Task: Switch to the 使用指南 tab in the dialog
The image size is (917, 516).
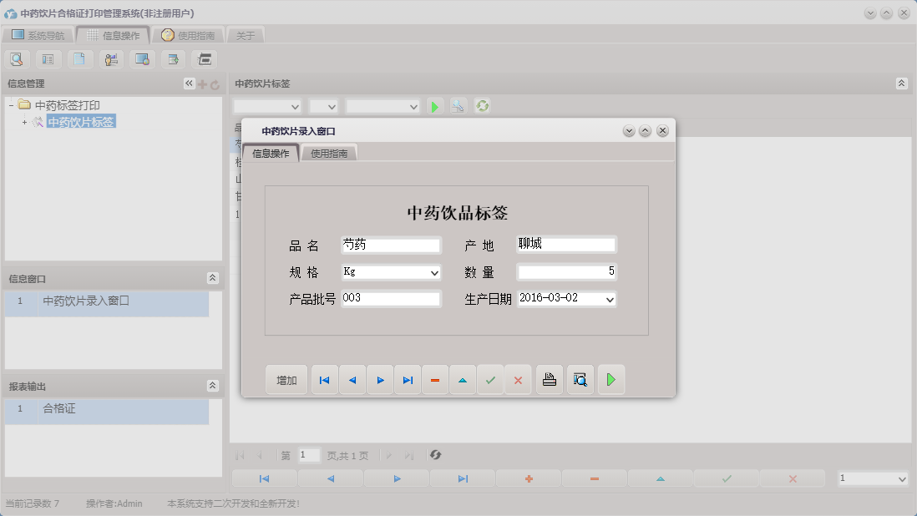Action: pos(329,154)
